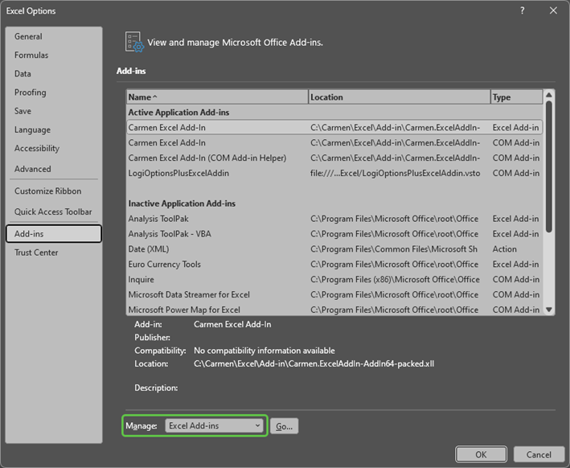The height and width of the screenshot is (468, 570).
Task: Open the Formulas options category
Action: click(31, 55)
